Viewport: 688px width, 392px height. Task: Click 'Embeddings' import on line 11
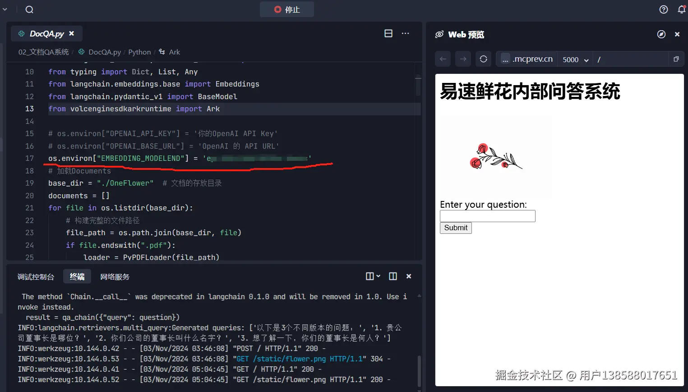tap(237, 84)
